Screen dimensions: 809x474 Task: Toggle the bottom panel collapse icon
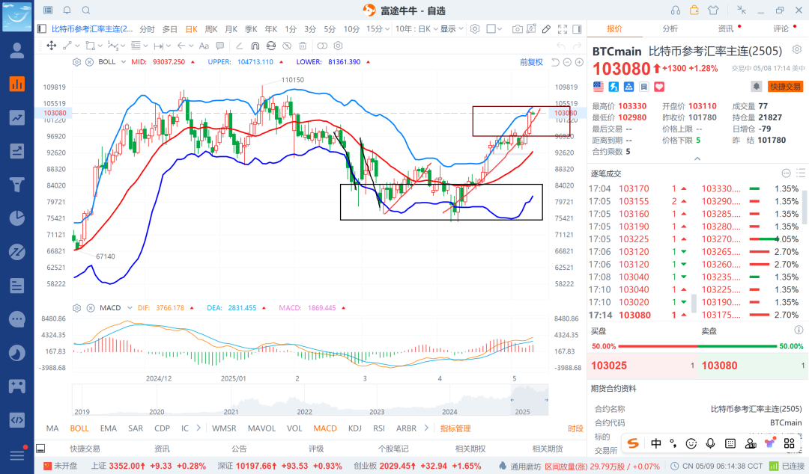[40, 449]
